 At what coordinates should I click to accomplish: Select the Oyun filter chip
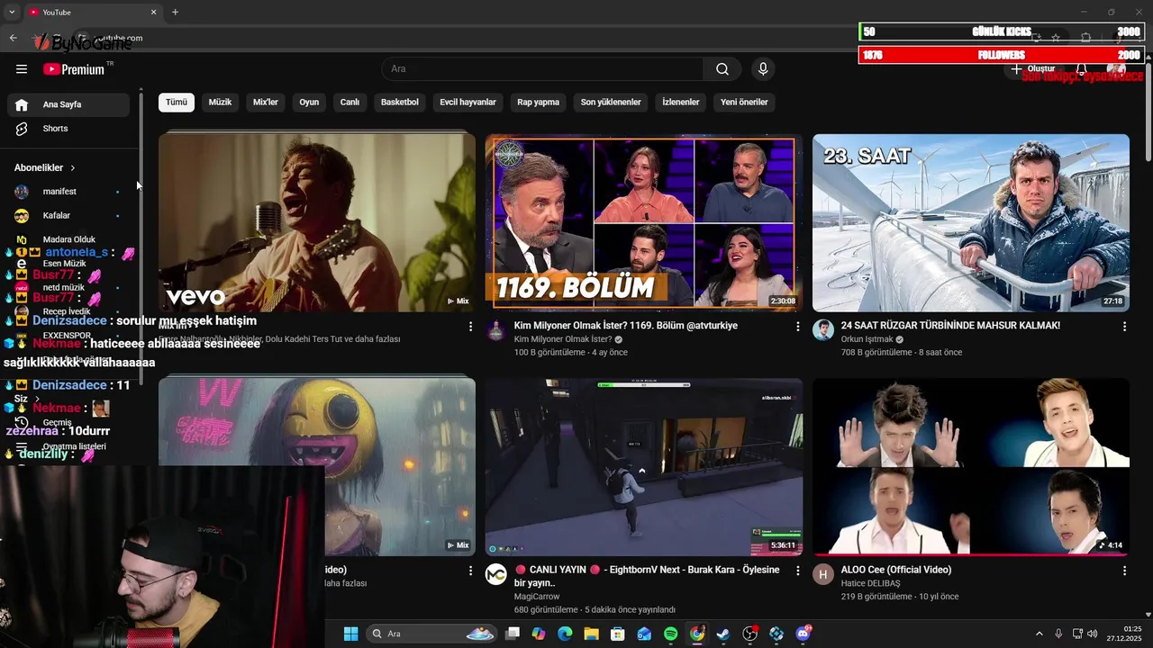[x=309, y=103]
